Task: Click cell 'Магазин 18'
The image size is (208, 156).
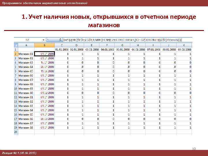Action: tap(26, 127)
